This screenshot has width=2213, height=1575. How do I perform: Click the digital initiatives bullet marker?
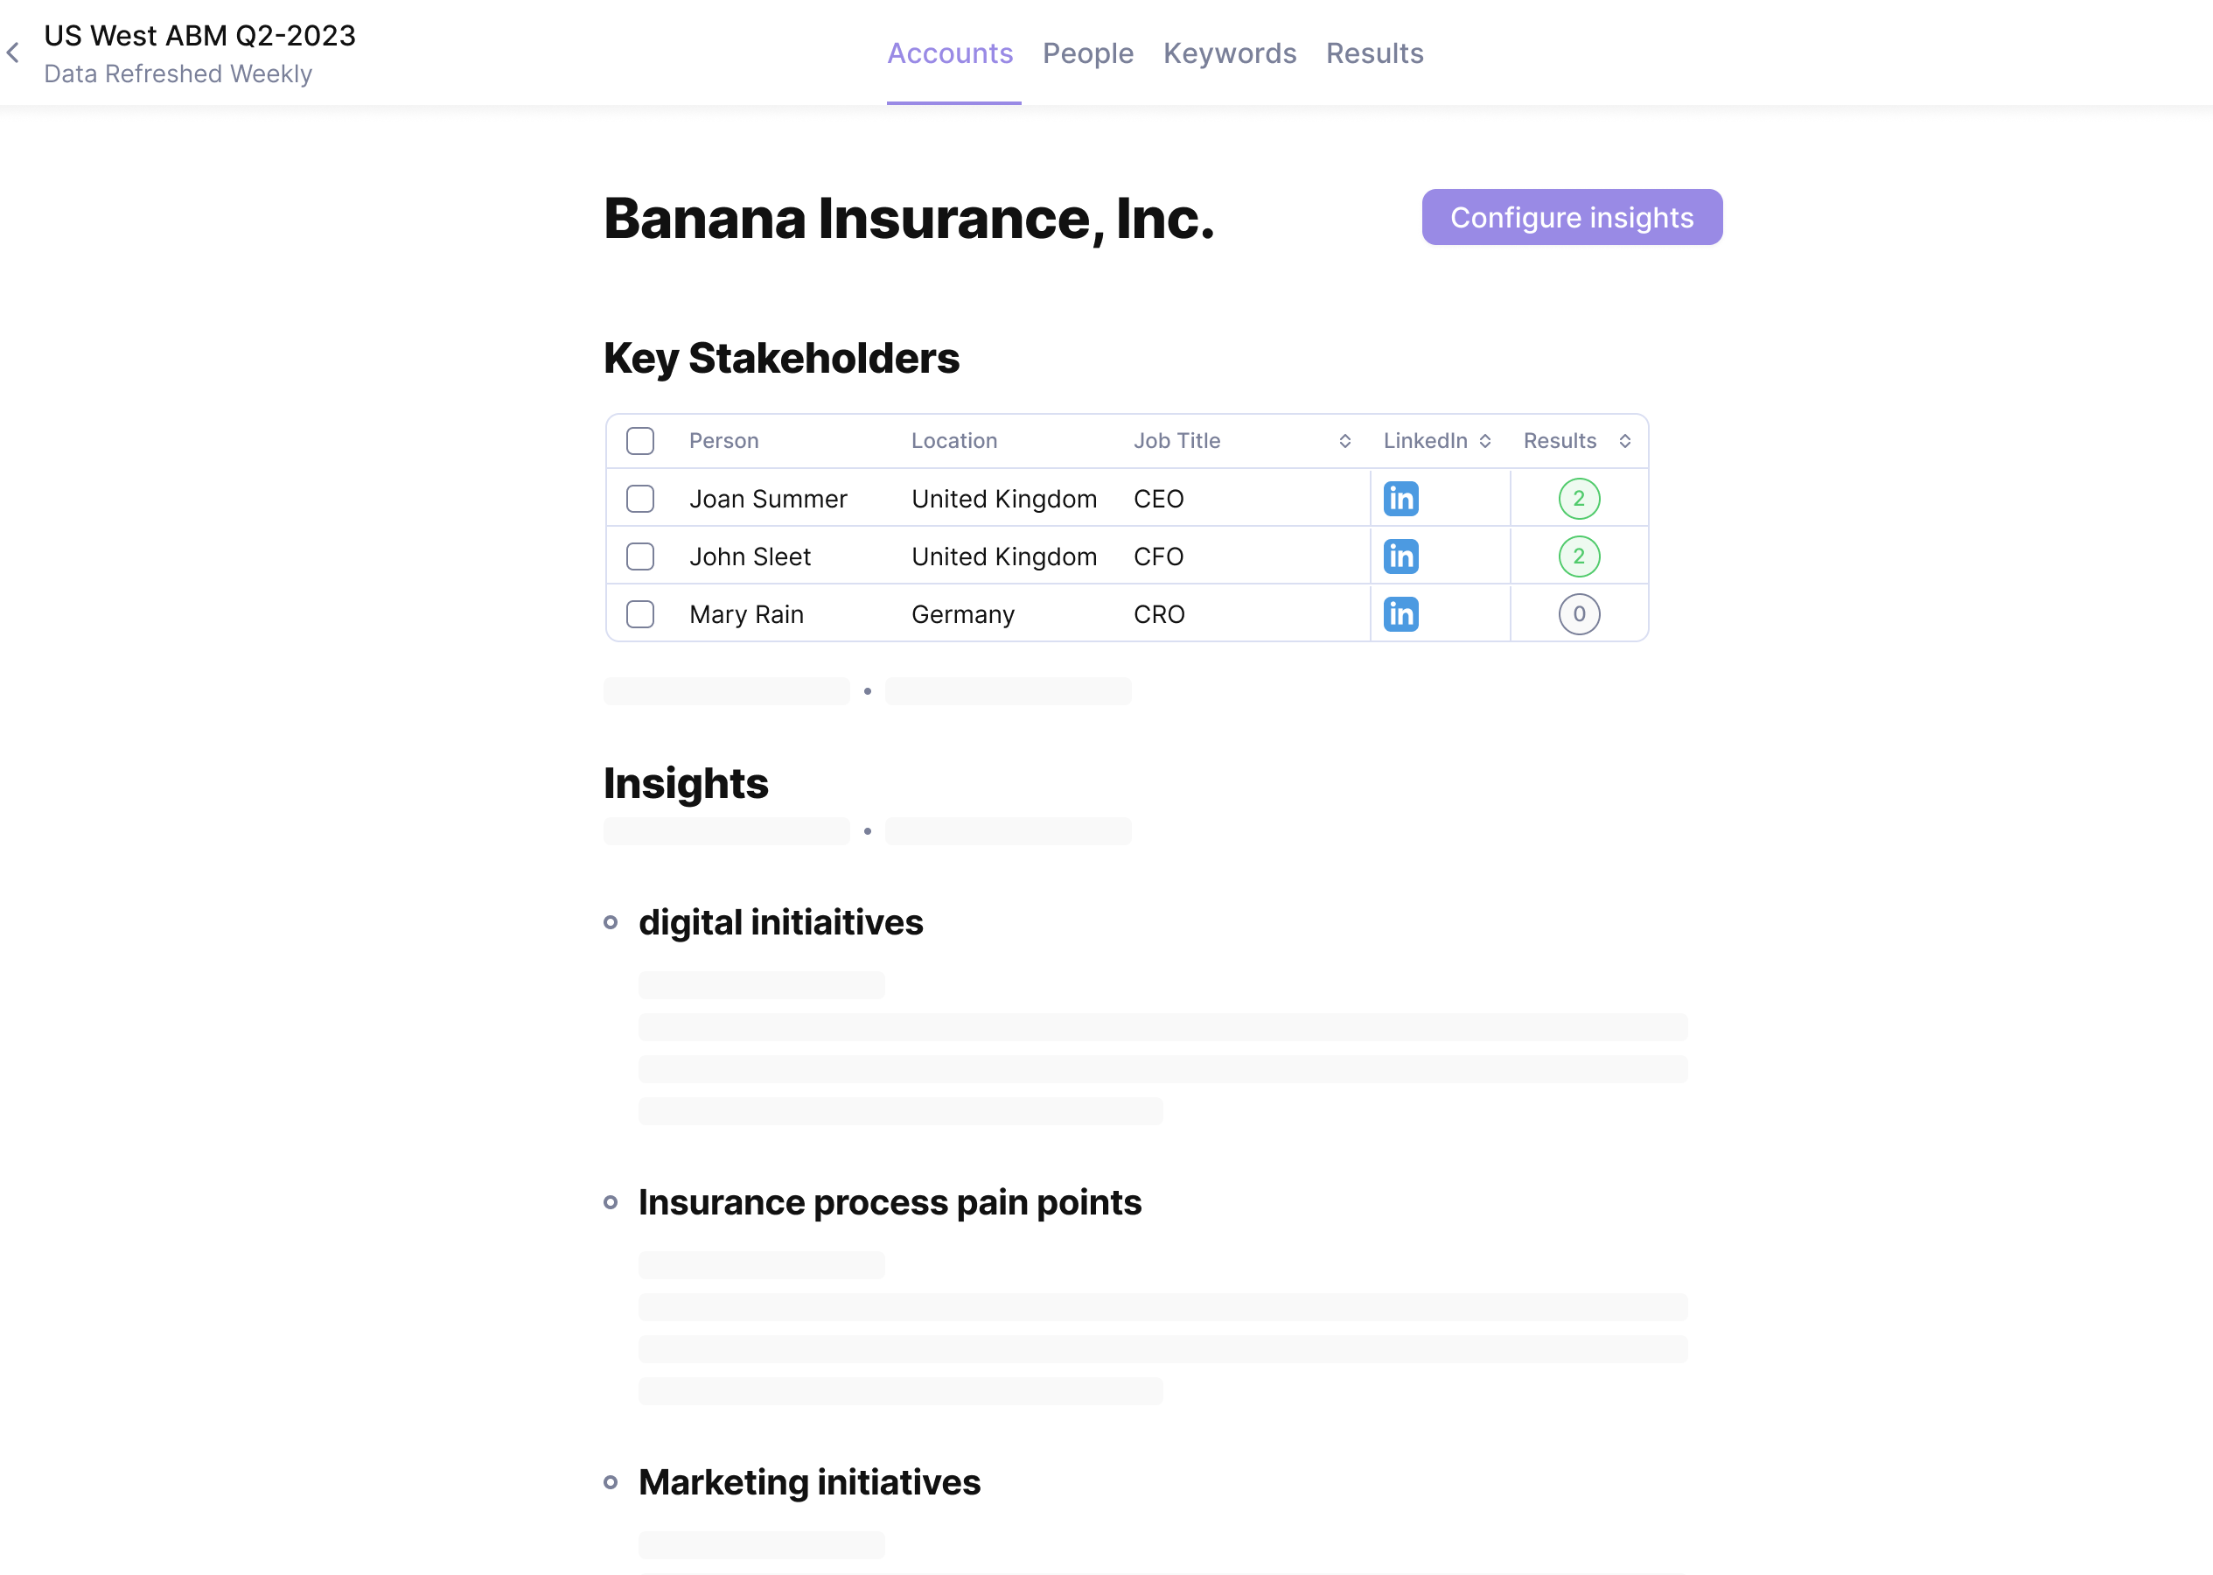pyautogui.click(x=611, y=922)
